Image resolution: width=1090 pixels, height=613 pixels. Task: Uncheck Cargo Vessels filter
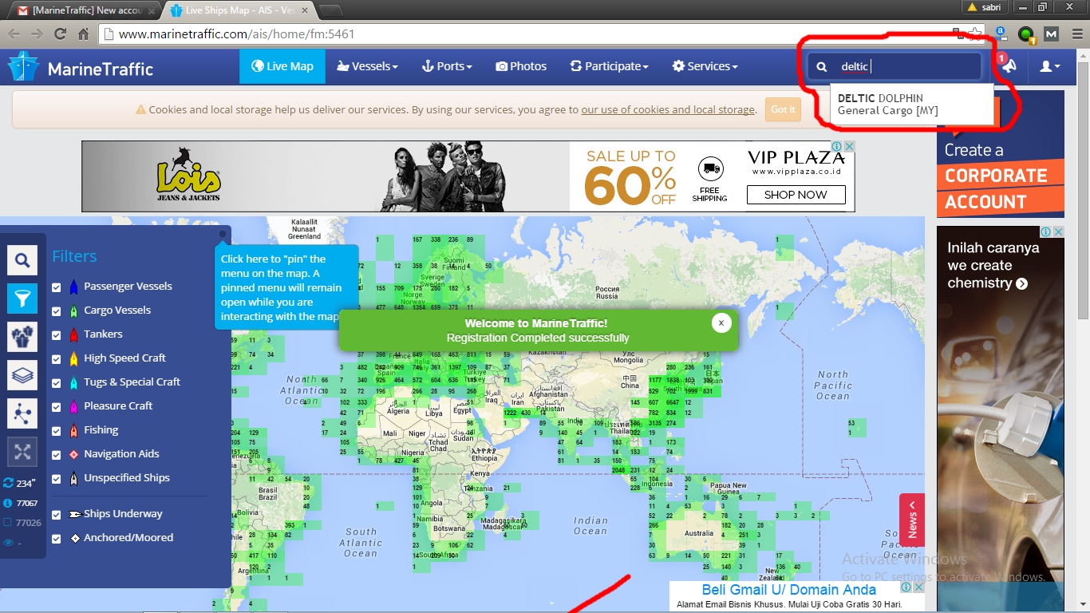pos(57,311)
